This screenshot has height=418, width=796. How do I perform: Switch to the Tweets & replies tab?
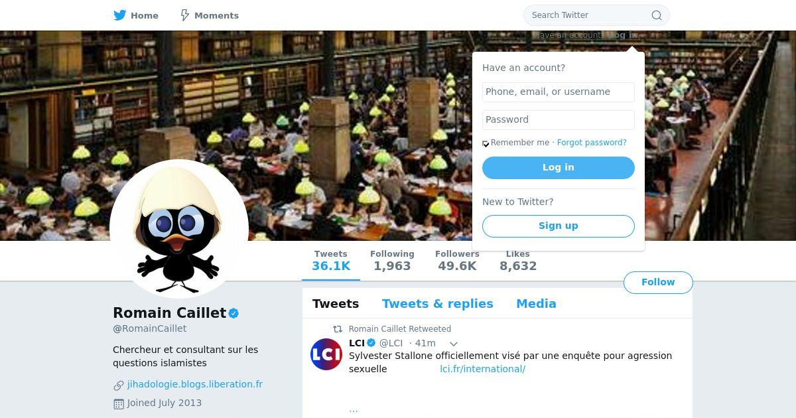click(438, 304)
